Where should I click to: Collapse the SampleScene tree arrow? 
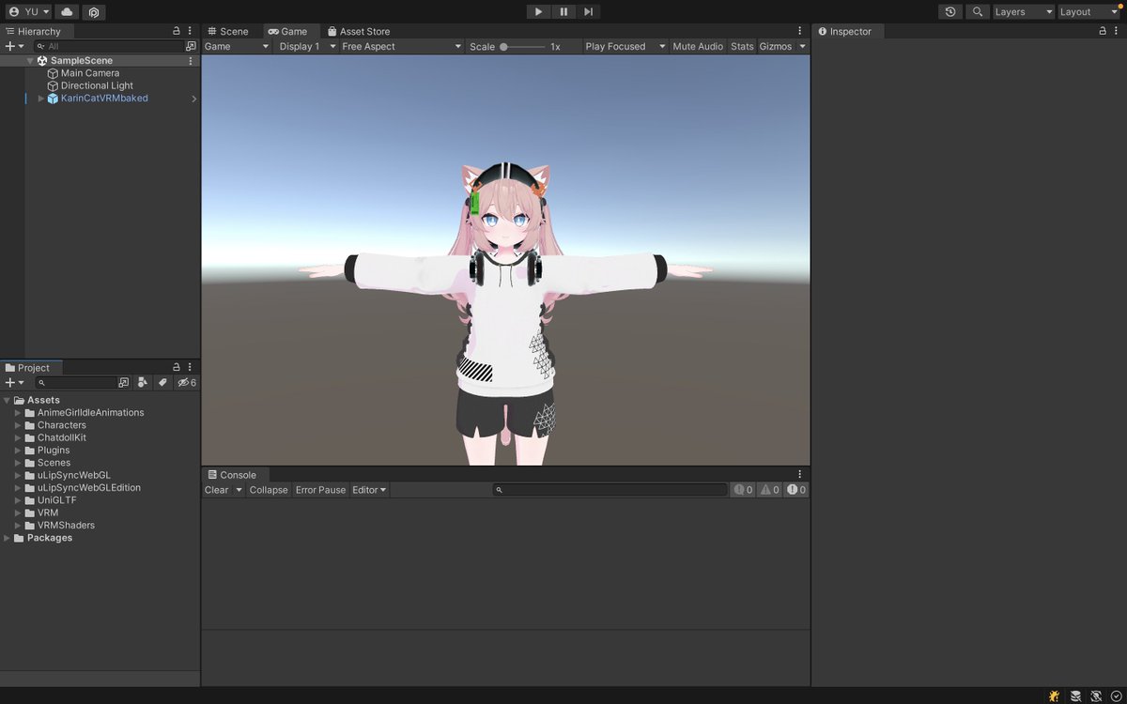pos(30,61)
